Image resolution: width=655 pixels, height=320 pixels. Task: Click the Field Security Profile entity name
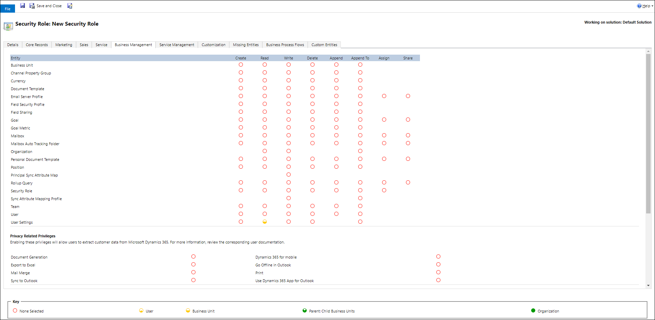(x=28, y=105)
